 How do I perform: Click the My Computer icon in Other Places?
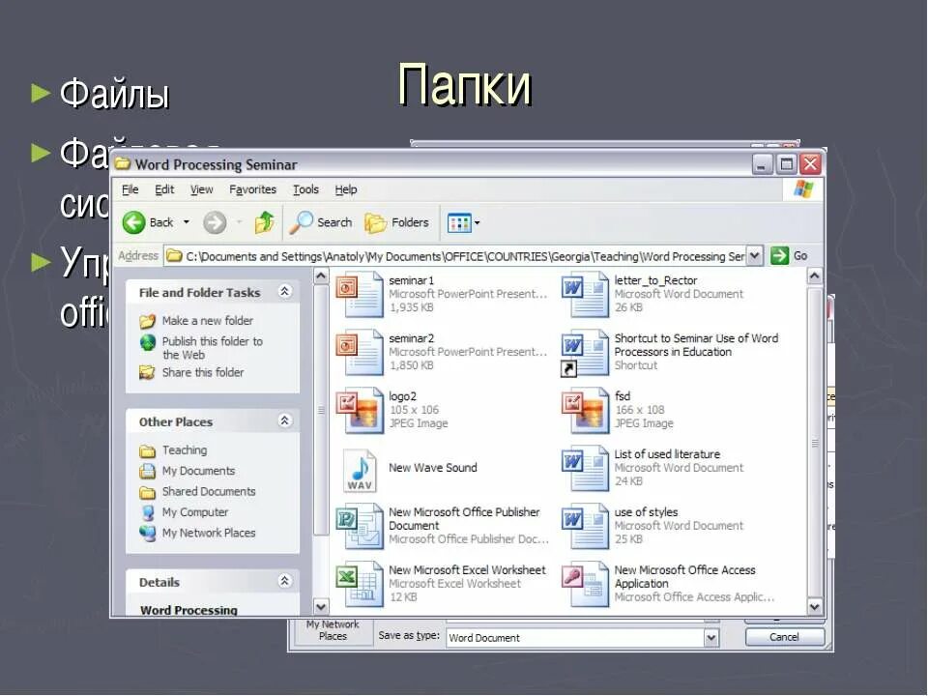tap(147, 512)
